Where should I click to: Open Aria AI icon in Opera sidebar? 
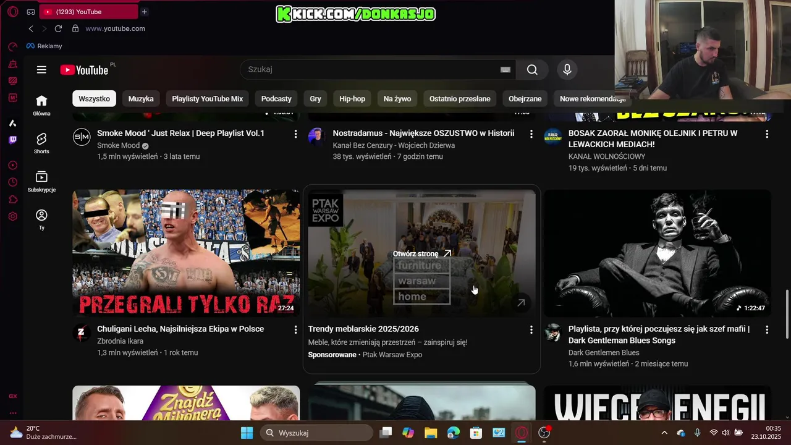coord(12,123)
